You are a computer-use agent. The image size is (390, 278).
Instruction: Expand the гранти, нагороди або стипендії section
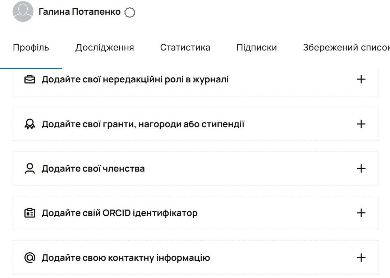361,124
